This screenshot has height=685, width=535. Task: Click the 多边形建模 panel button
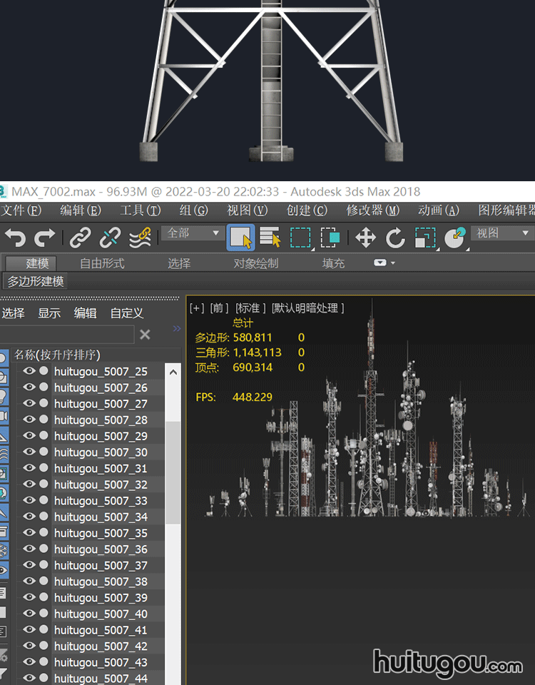36,281
